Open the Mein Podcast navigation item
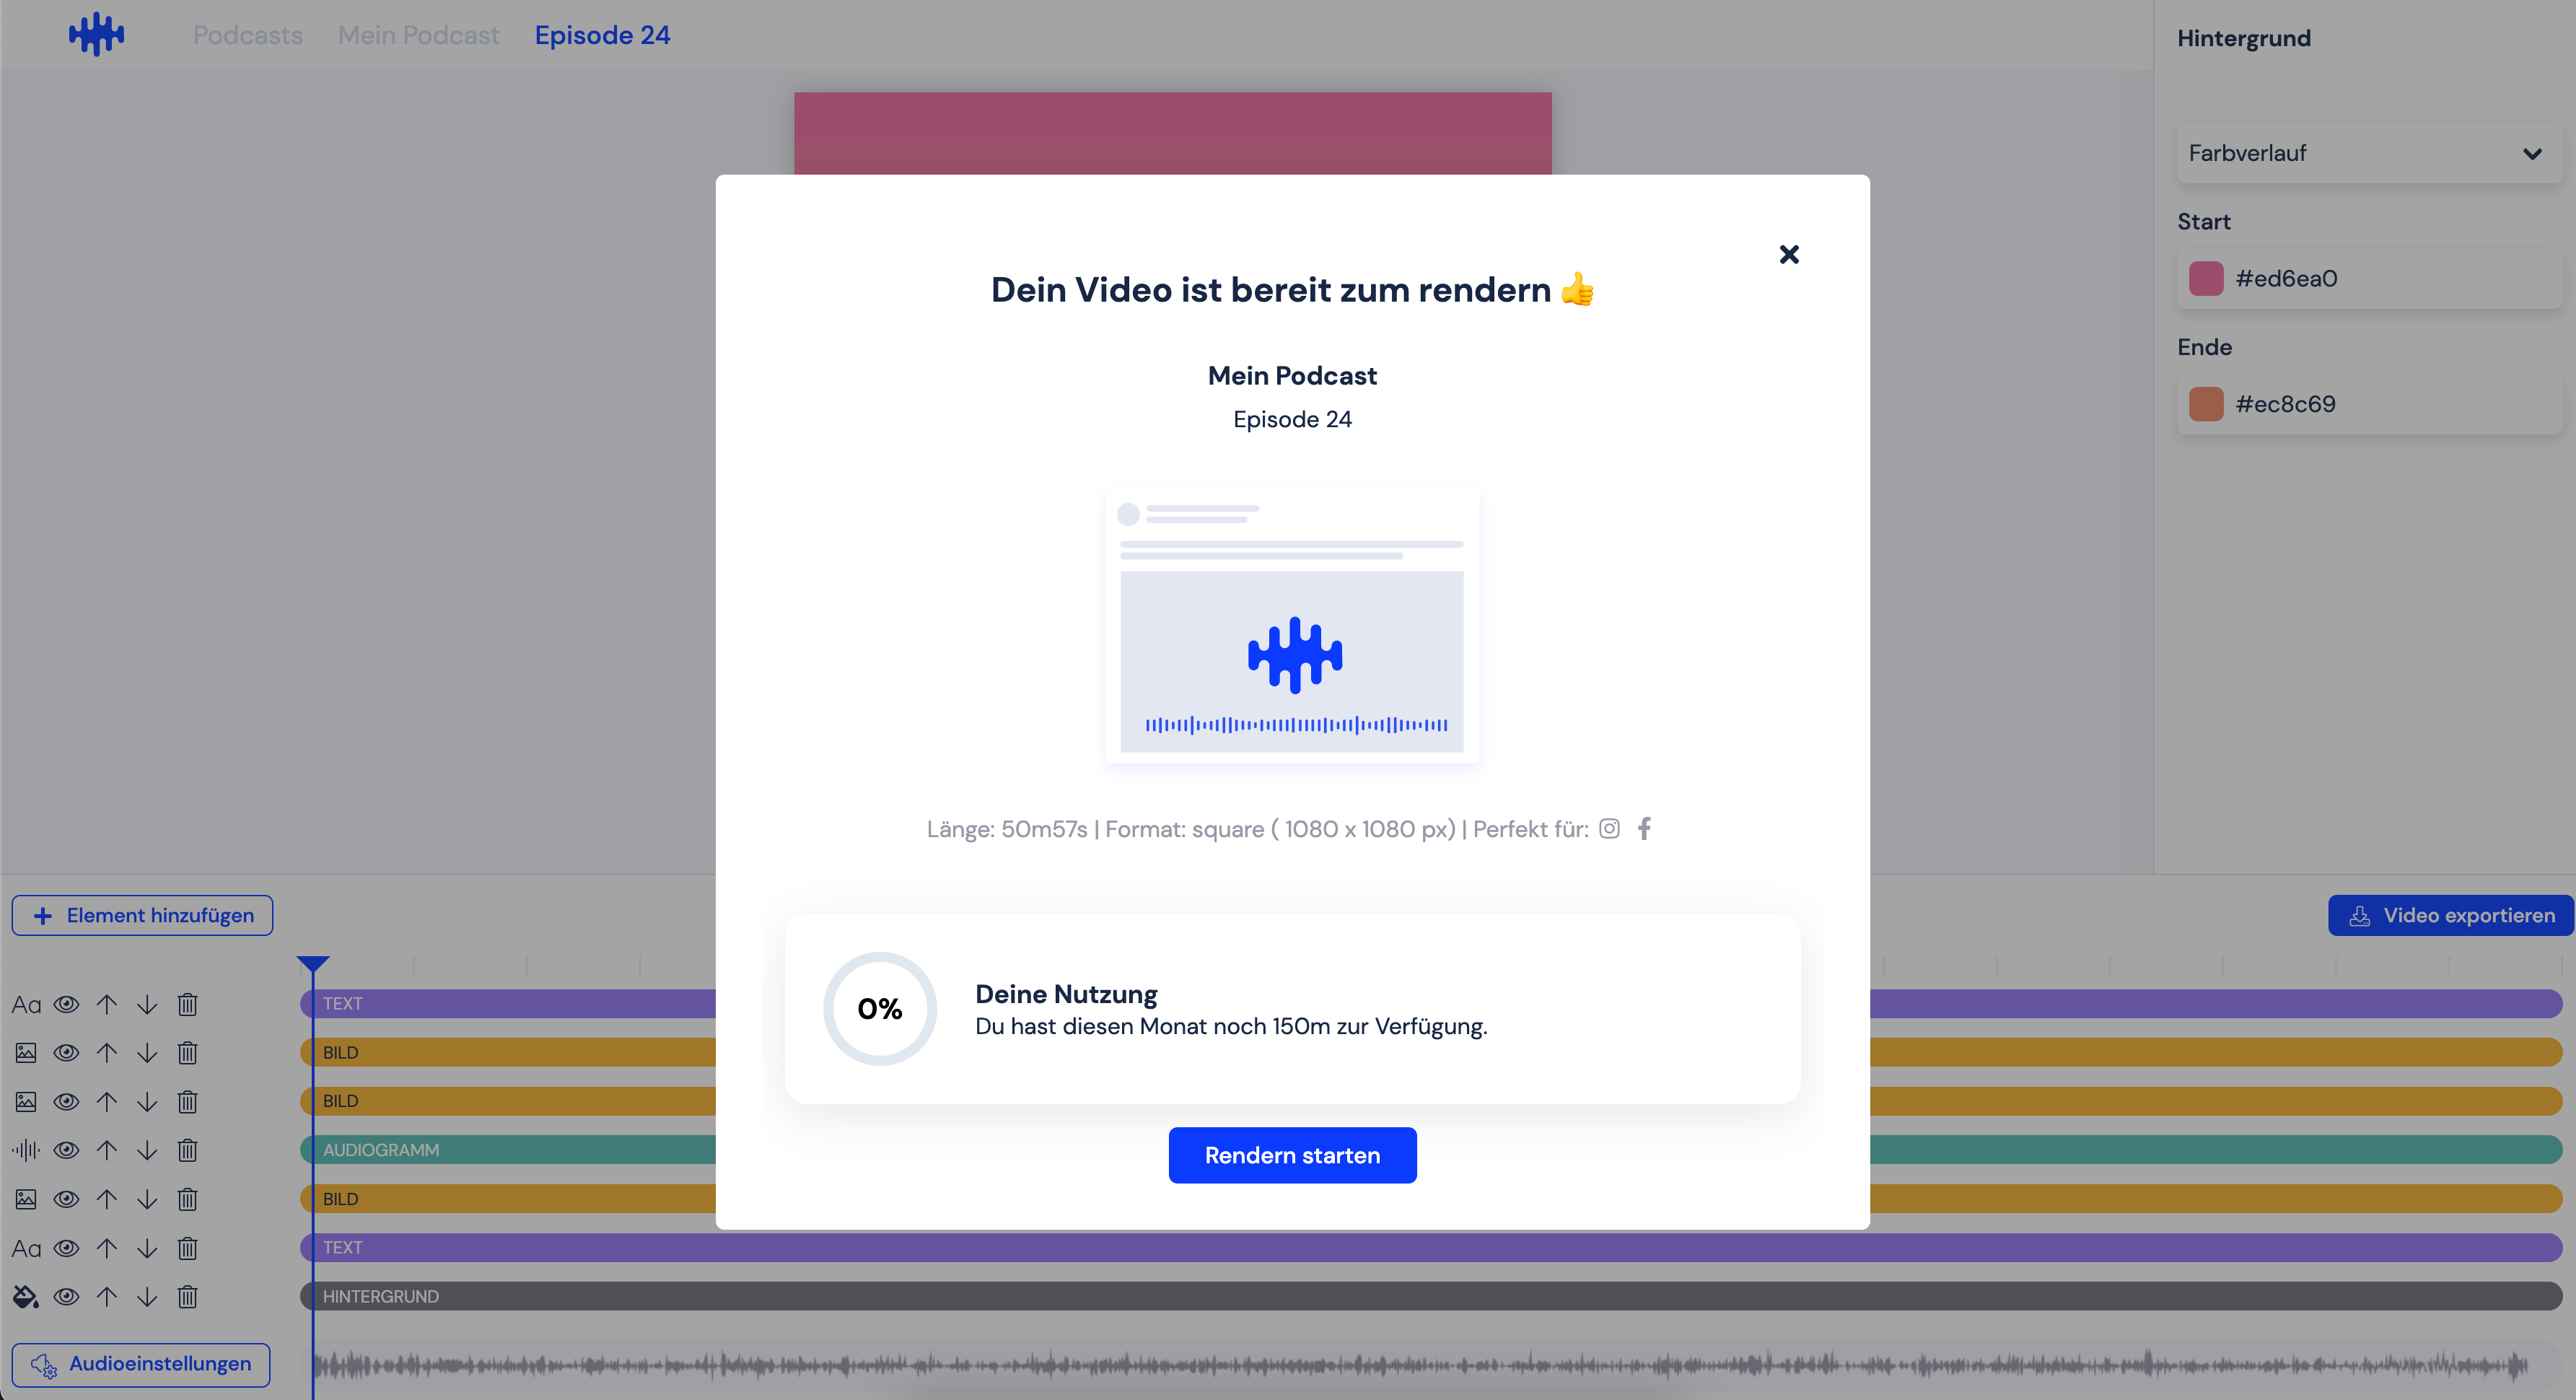The image size is (2576, 1400). coord(418,34)
